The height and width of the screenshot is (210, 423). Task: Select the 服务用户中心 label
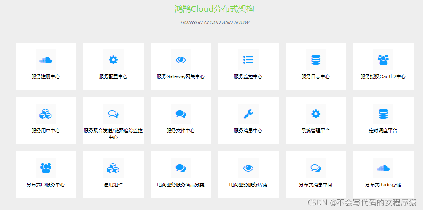click(x=46, y=131)
